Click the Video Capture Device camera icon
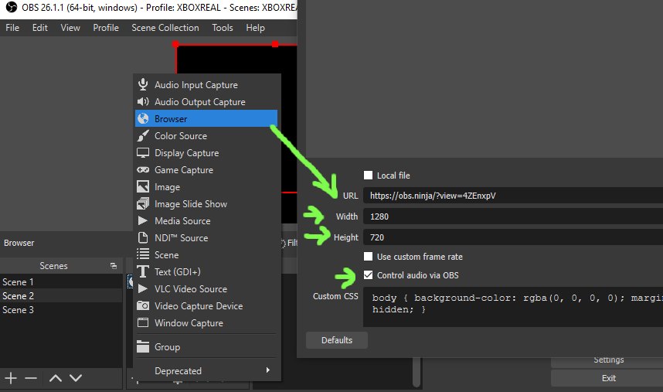The image size is (663, 392). (143, 305)
